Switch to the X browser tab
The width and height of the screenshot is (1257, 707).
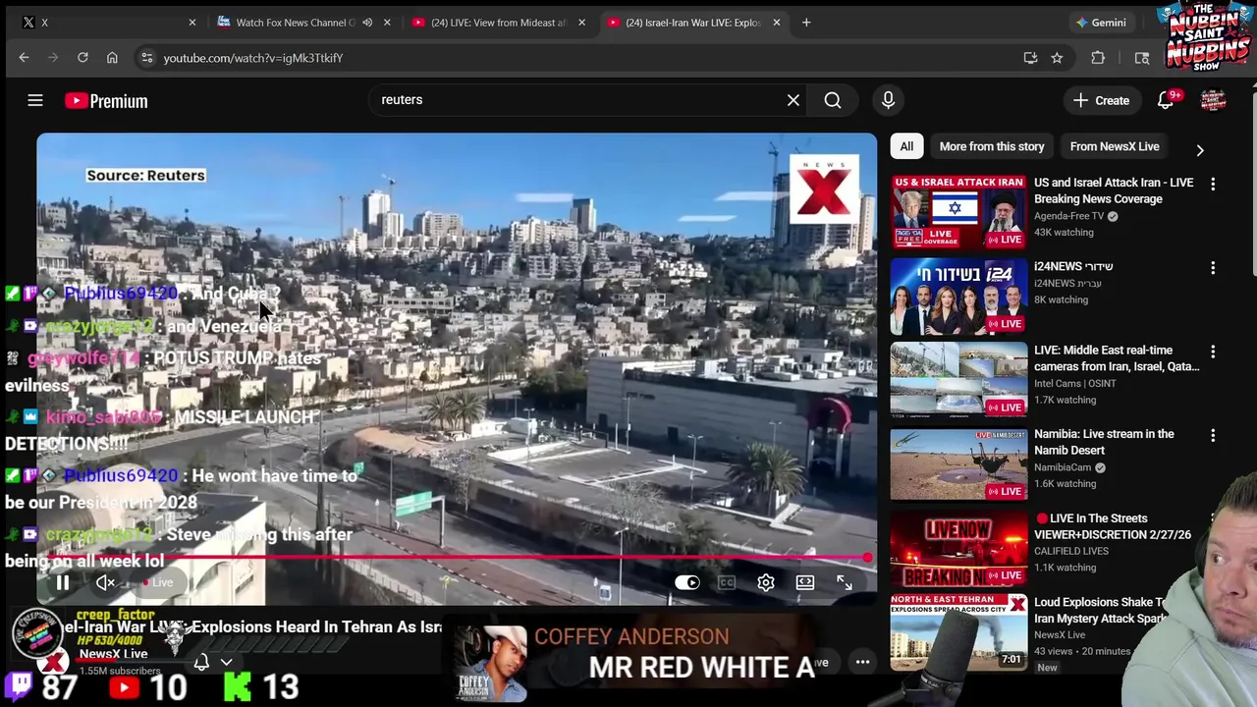[x=106, y=22]
